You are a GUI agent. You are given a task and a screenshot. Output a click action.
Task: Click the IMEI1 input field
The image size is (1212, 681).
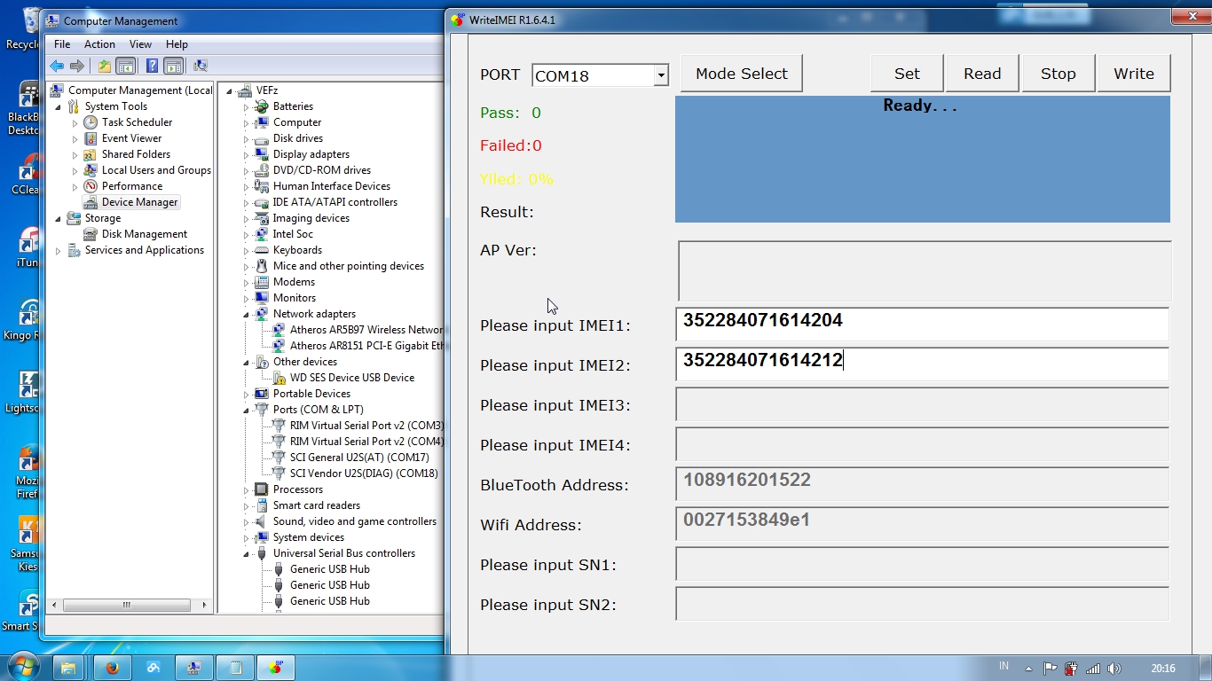923,324
